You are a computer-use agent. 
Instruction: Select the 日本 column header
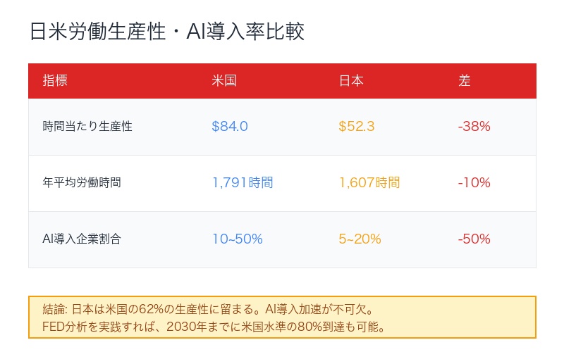coord(351,80)
